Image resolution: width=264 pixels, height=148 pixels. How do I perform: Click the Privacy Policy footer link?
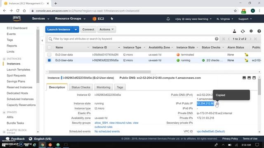point(230,139)
